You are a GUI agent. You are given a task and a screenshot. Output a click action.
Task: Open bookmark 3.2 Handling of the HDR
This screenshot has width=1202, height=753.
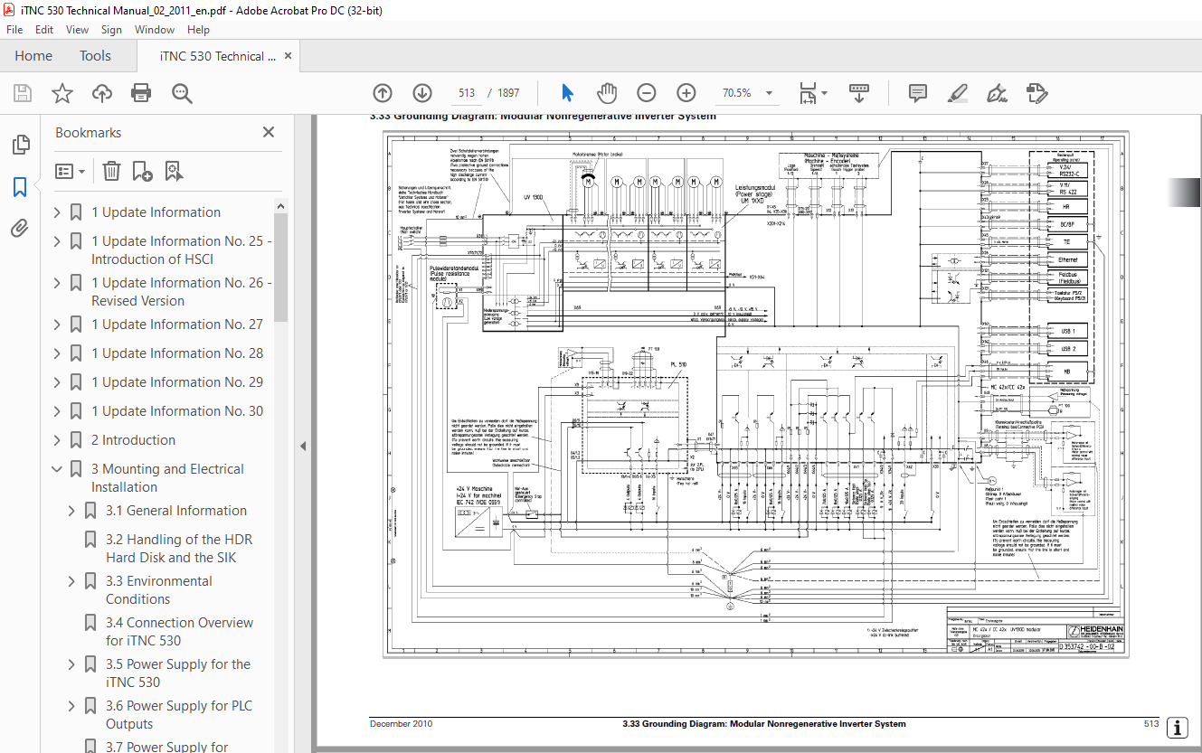(179, 549)
